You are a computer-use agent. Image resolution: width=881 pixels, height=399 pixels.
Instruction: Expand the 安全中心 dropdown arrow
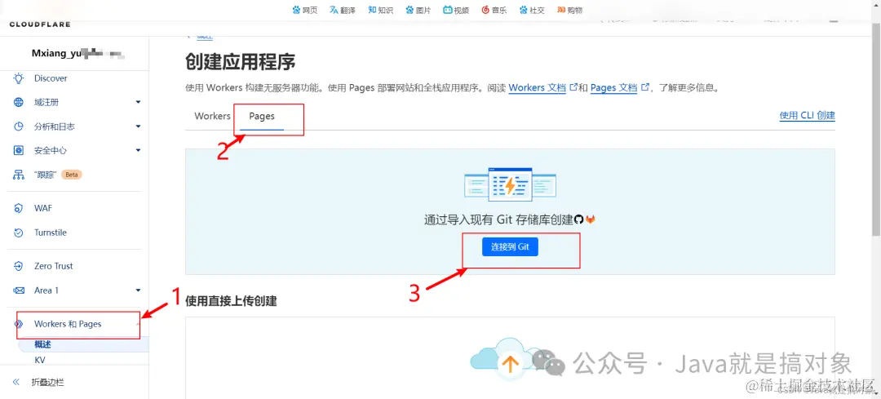[138, 151]
